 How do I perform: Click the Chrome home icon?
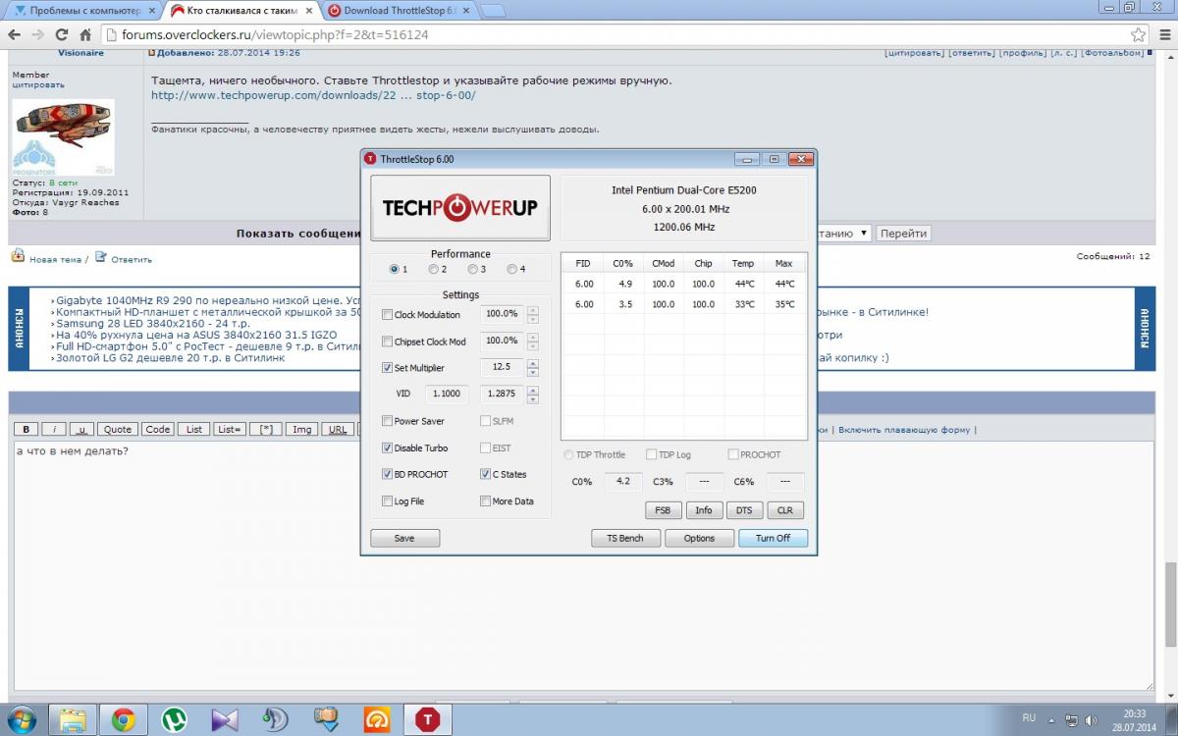[x=86, y=34]
